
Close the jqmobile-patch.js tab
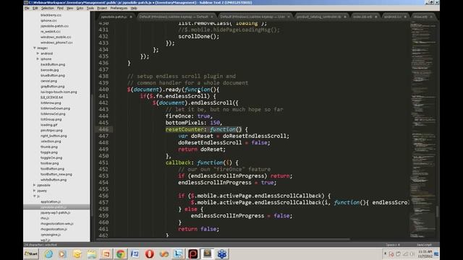tap(131, 17)
